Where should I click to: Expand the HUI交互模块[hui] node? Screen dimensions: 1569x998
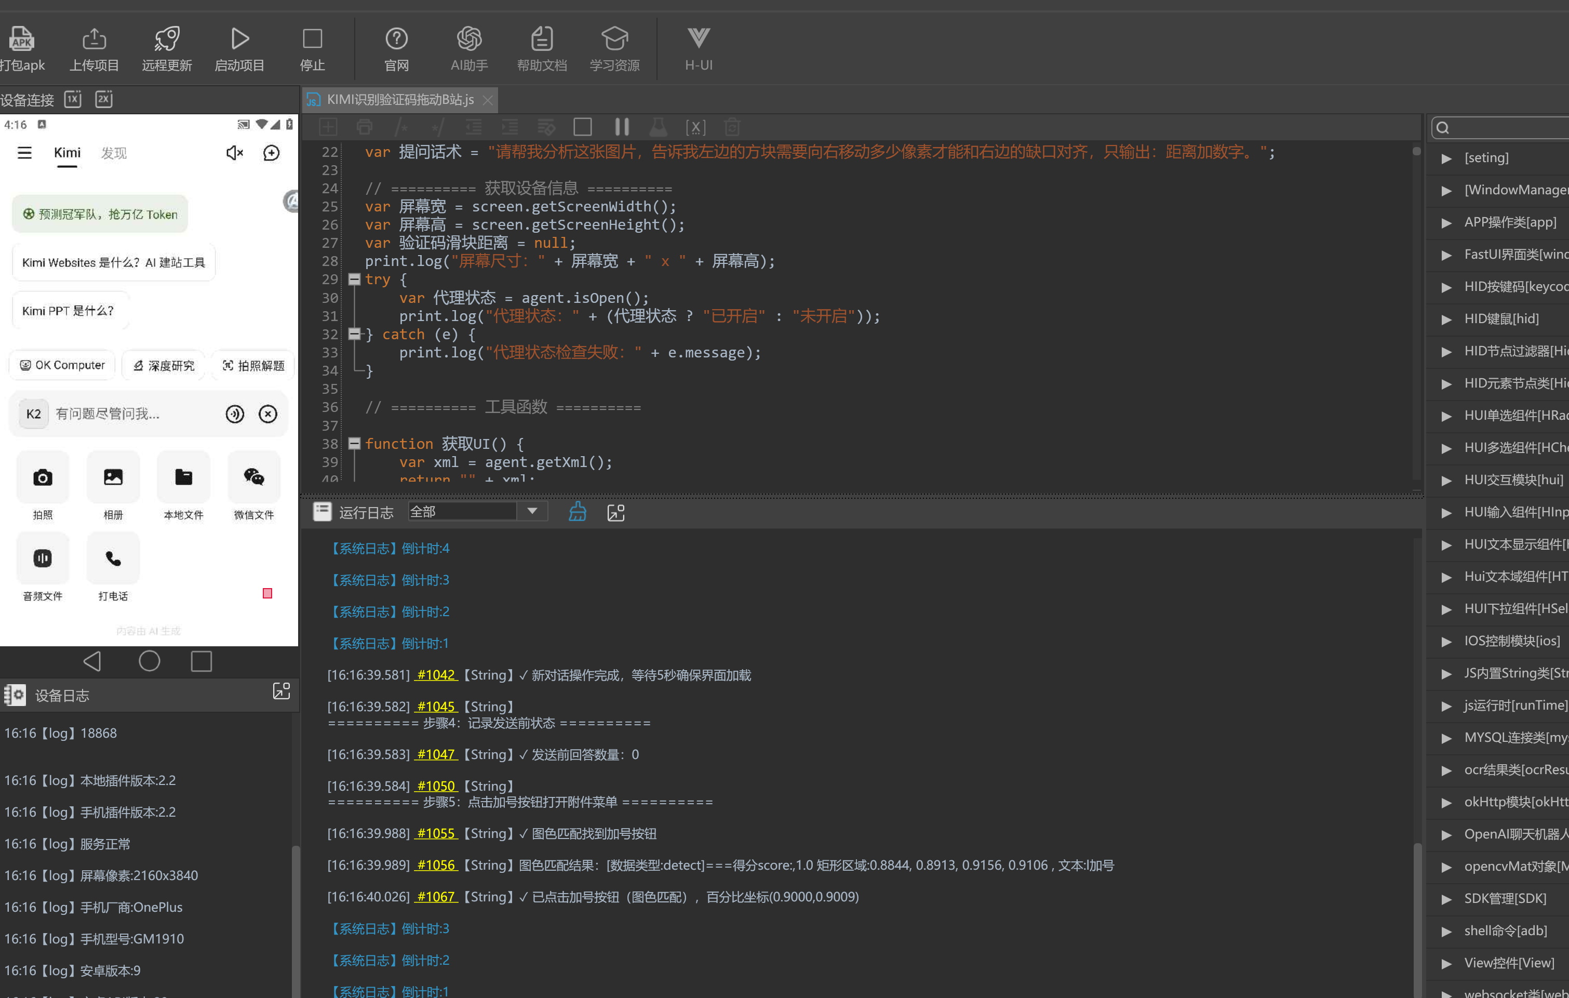point(1446,481)
